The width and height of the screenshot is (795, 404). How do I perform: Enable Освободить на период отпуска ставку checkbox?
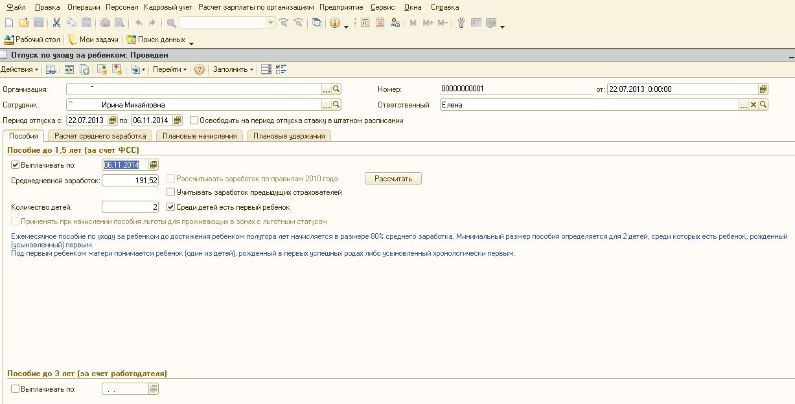[x=194, y=120]
